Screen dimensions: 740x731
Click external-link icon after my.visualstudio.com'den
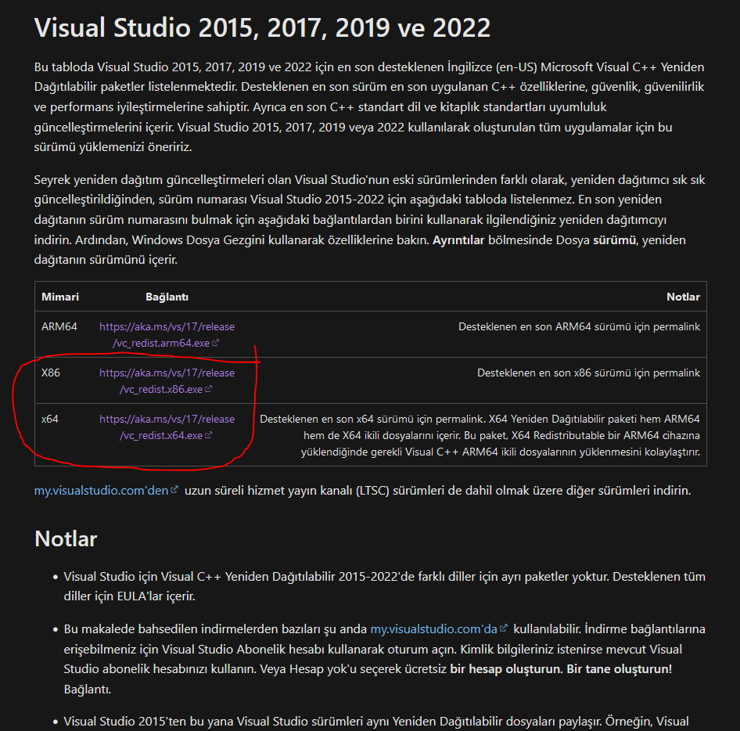[174, 490]
